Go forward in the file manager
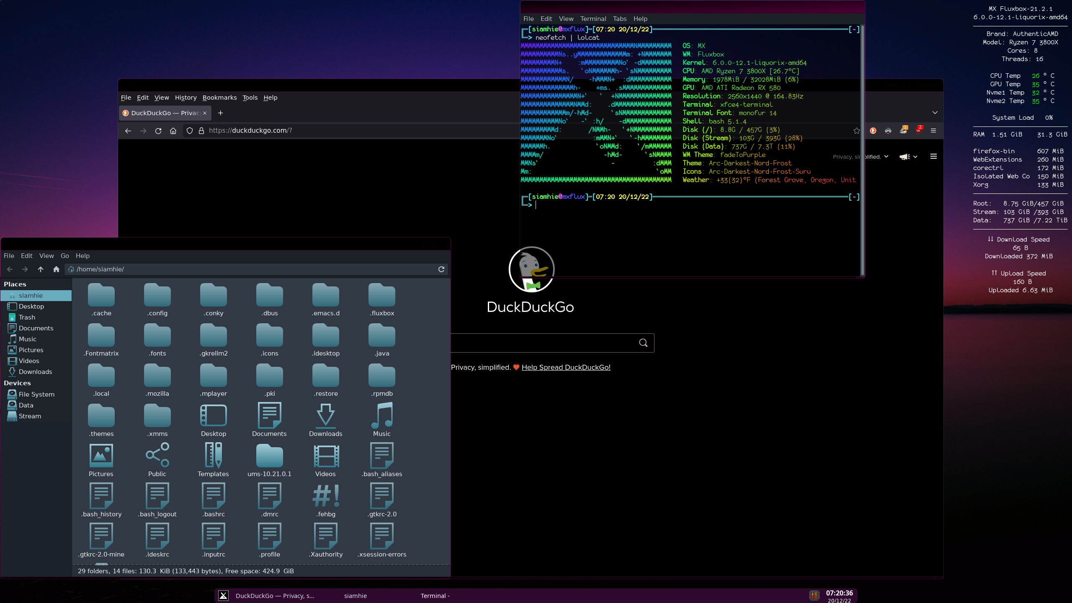The width and height of the screenshot is (1072, 603). [x=25, y=269]
